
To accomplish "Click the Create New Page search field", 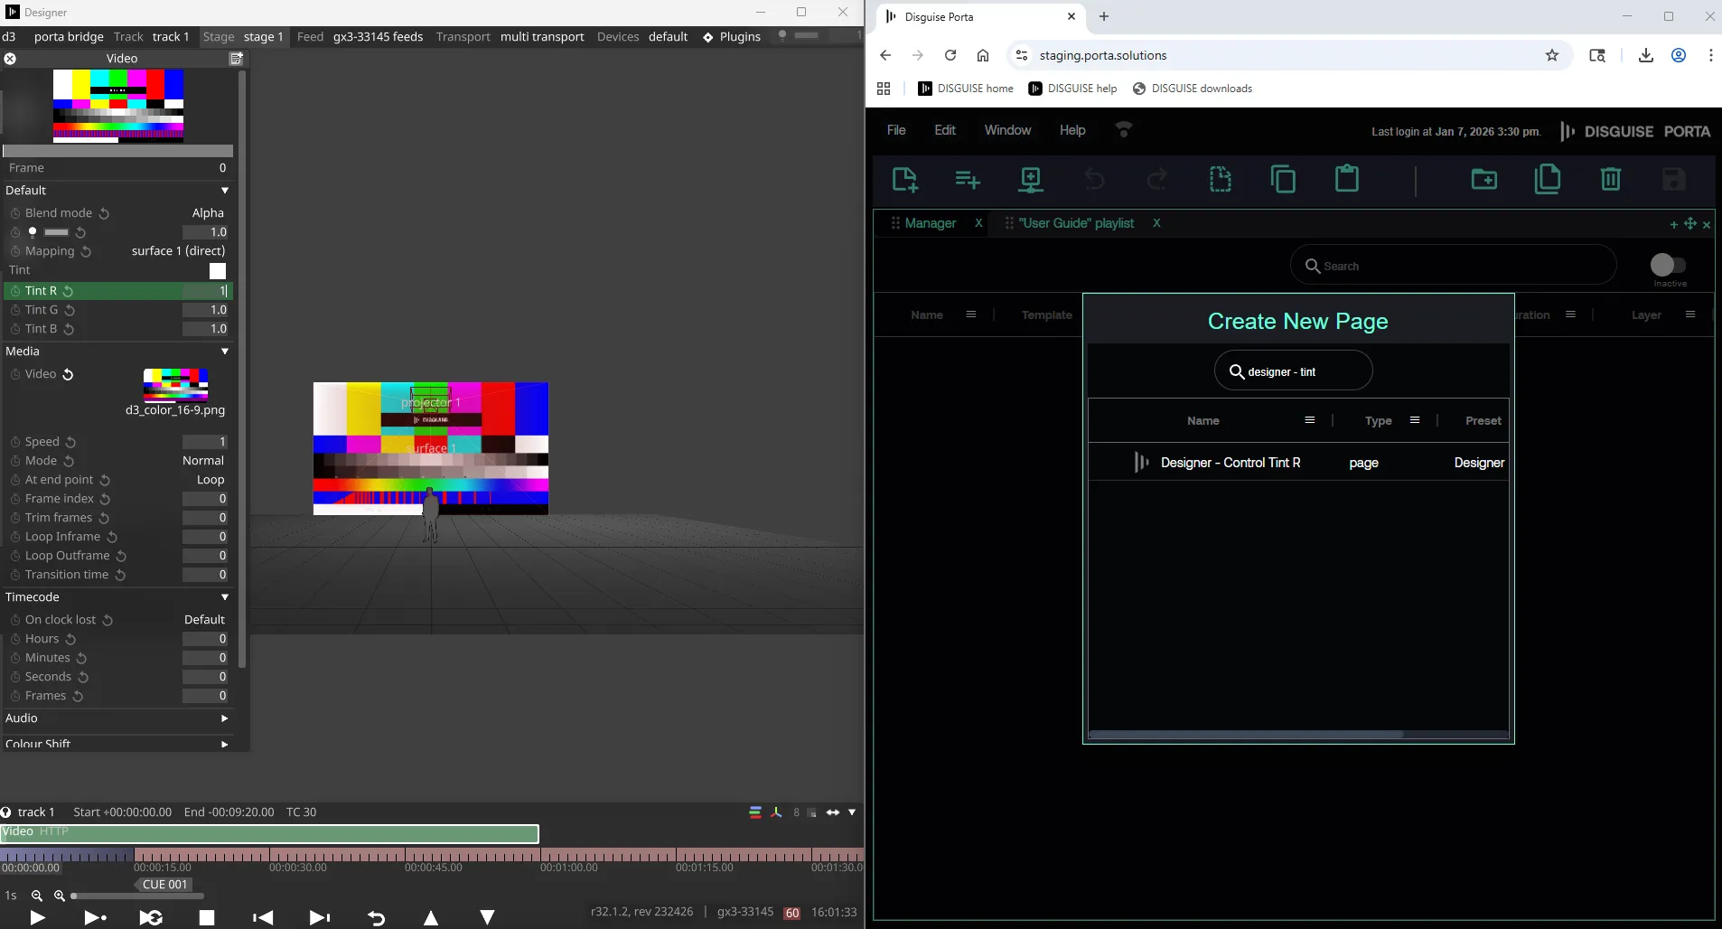I will (x=1294, y=371).
